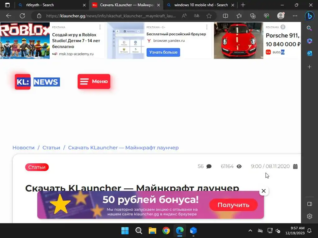Viewport: 318px width, 238px height.
Task: View site information lock icon
Action: click(x=39, y=16)
